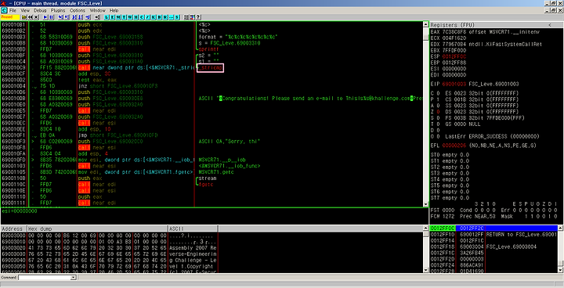Show Handles window (H button)

tap(136, 17)
